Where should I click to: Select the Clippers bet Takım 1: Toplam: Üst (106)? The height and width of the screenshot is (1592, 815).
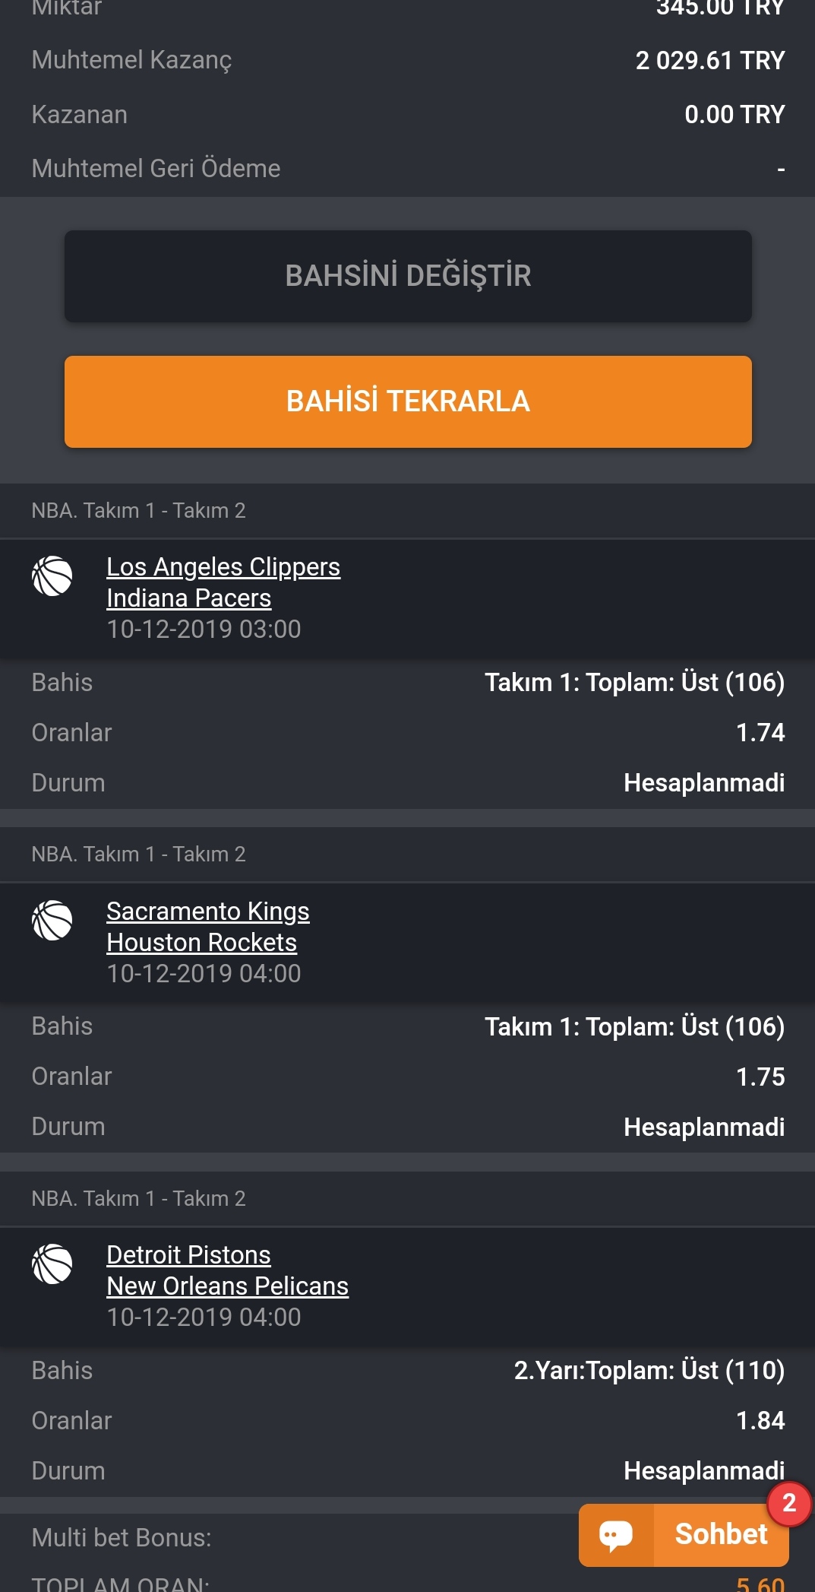634,683
